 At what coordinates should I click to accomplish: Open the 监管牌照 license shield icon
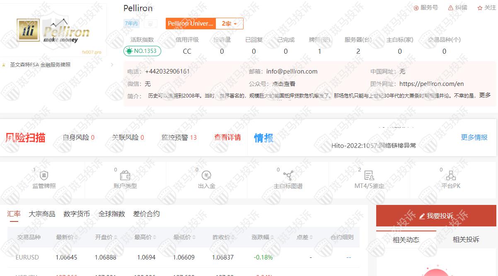[x=44, y=176]
